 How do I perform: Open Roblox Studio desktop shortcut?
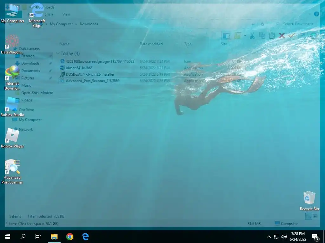[12, 107]
